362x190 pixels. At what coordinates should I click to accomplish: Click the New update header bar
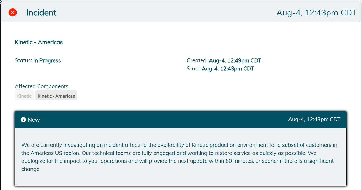click(181, 120)
